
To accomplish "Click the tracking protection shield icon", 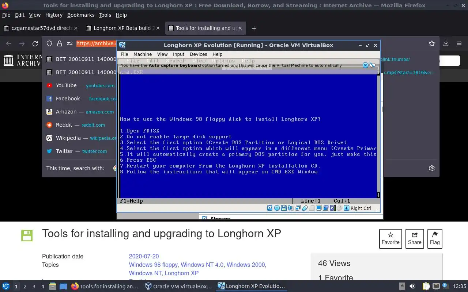I will [x=49, y=43].
